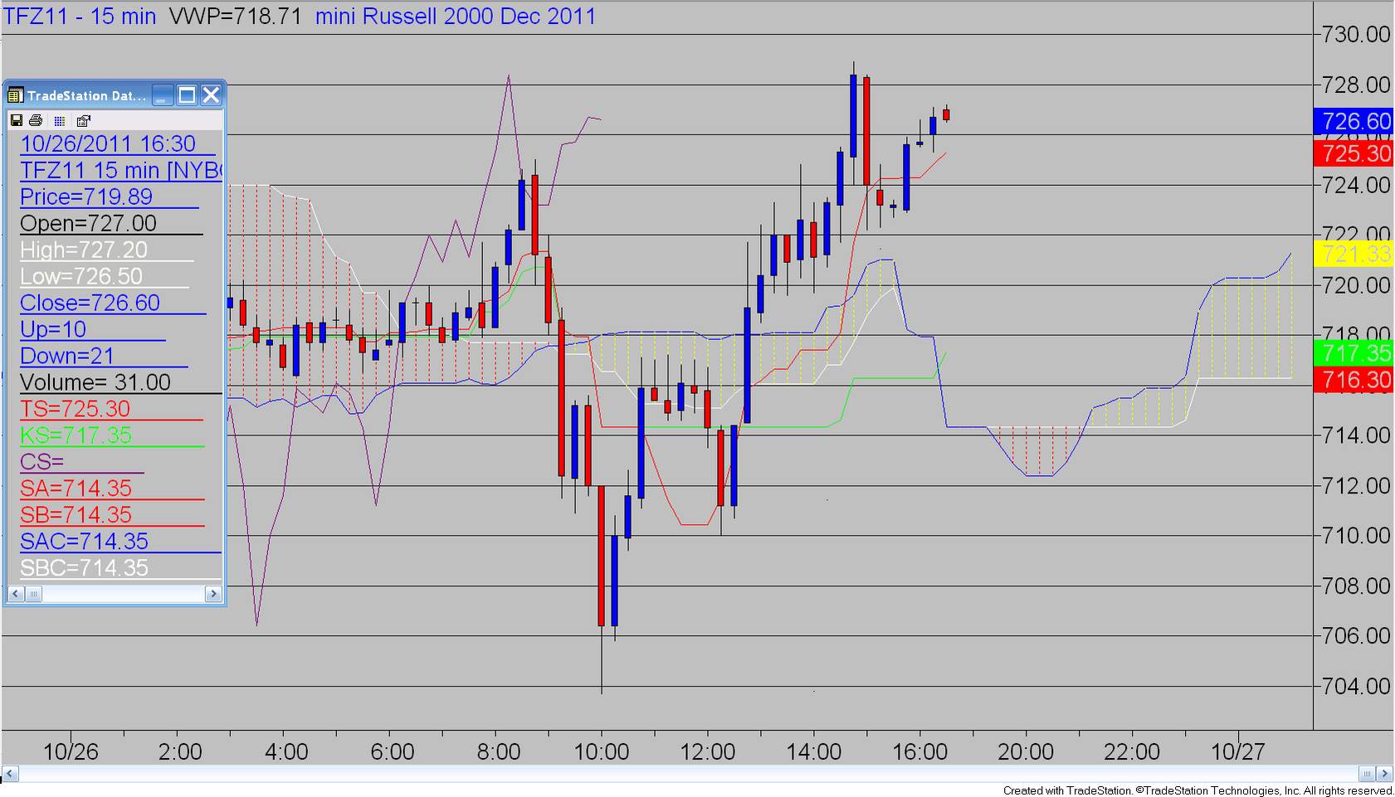Image resolution: width=1395 pixels, height=797 pixels.
Task: Click the 10:00 time axis label
Action: tap(602, 752)
